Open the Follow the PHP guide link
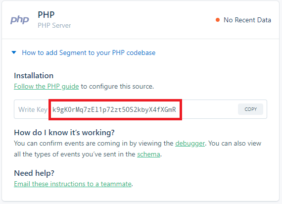 [47, 86]
